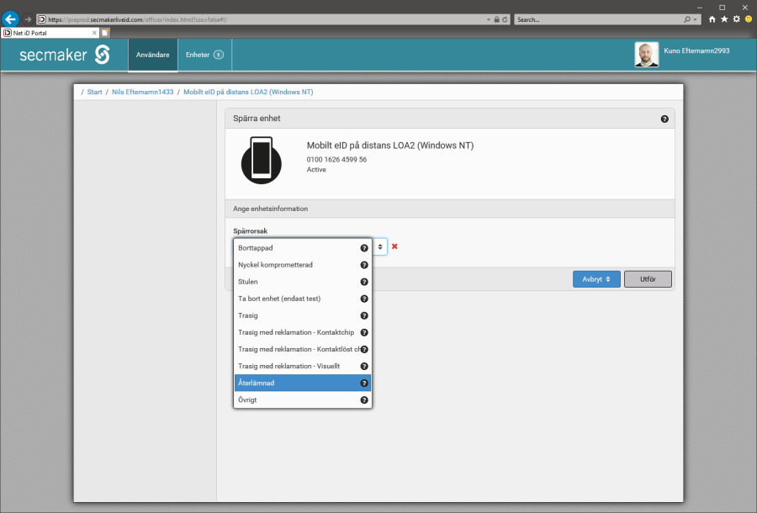
Task: Click the browser favorites star icon
Action: 724,19
